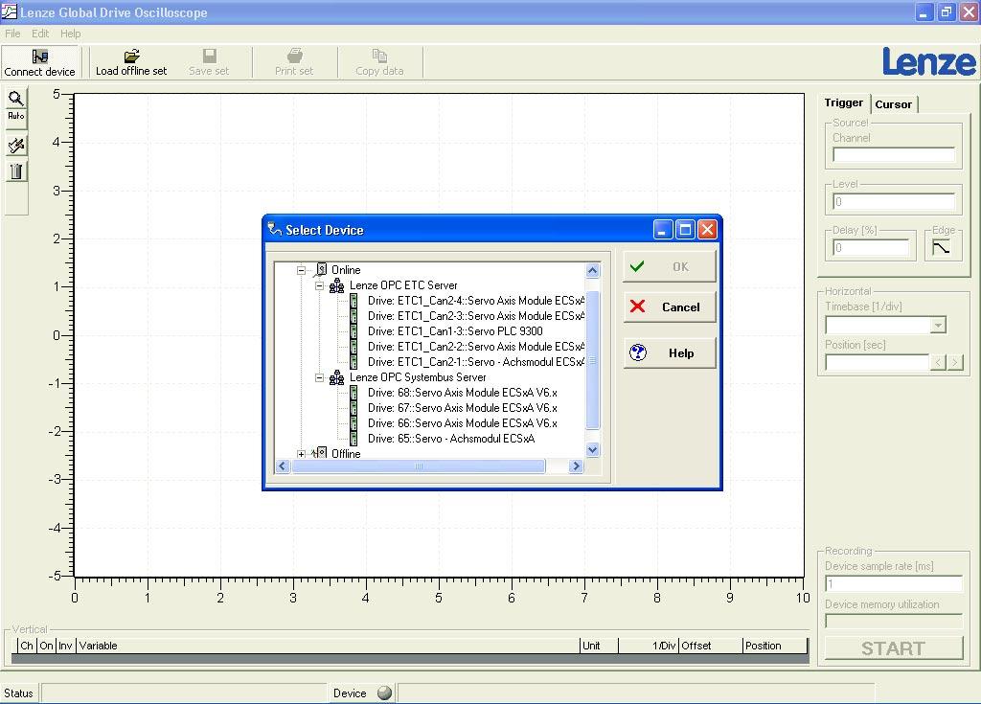This screenshot has width=981, height=704.
Task: Click Cancel in Select Device dialog
Action: tap(670, 307)
